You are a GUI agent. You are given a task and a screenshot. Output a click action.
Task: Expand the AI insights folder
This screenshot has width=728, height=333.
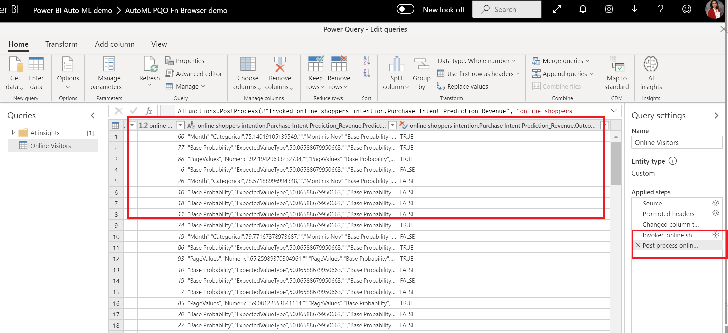[13, 132]
